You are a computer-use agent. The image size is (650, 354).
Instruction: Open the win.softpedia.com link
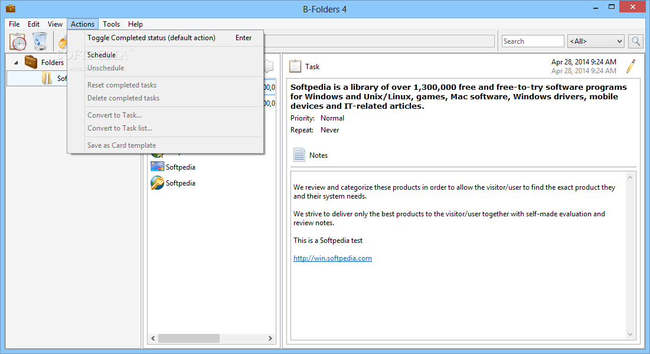(x=332, y=258)
